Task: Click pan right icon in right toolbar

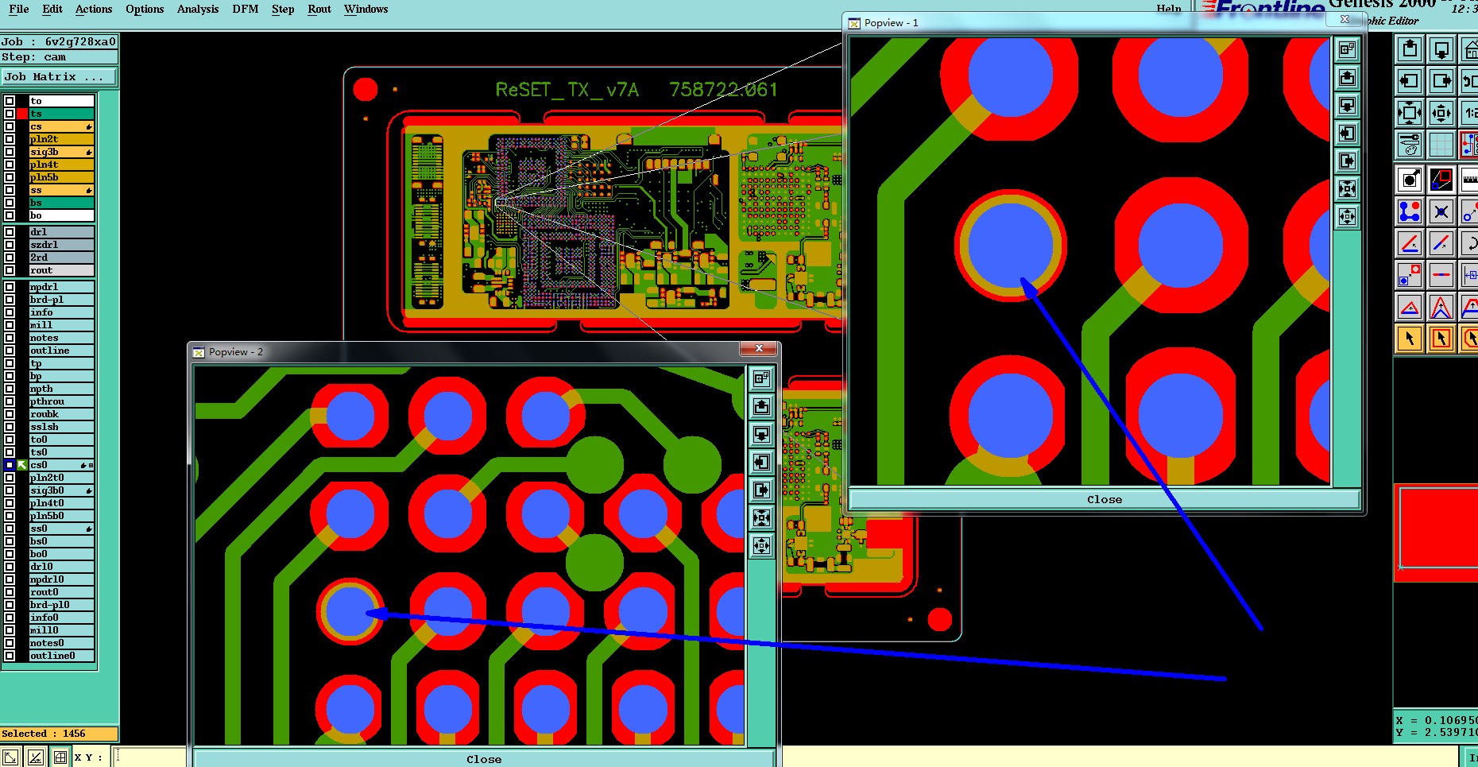Action: 1441,81
